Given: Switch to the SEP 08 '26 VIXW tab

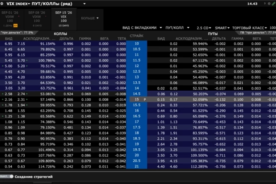Looking at the screenshot, I should (37, 19).
